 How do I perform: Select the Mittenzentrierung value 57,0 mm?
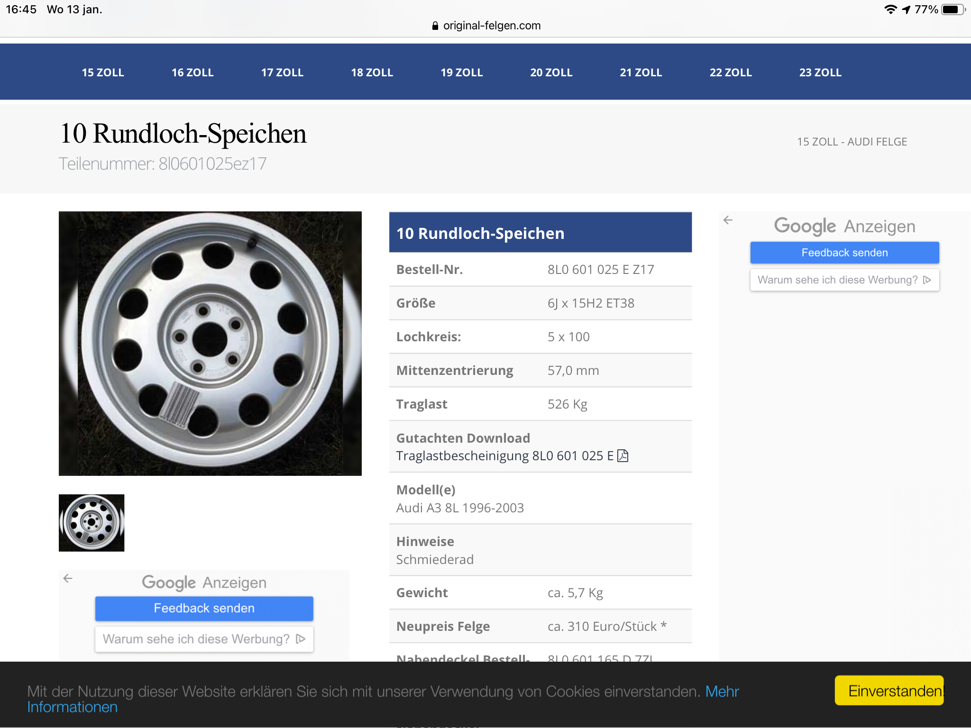click(x=573, y=371)
